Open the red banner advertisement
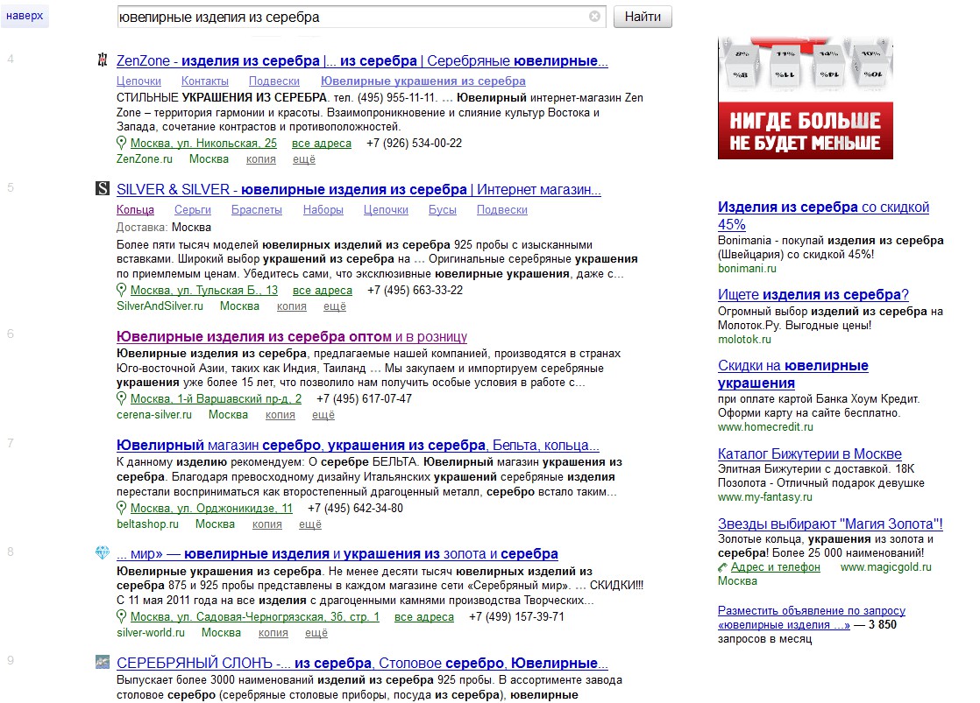Screen dimensions: 980x703 pos(805,98)
